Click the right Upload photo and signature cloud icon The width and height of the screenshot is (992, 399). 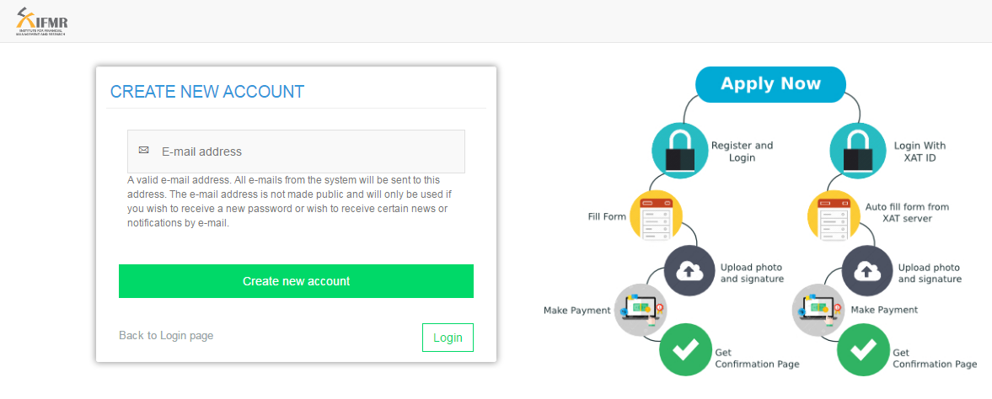point(867,271)
